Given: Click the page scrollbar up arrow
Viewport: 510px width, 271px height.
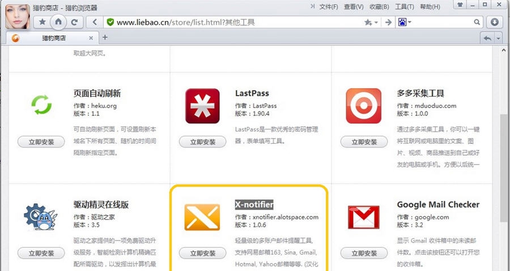Looking at the screenshot, I should pos(504,50).
